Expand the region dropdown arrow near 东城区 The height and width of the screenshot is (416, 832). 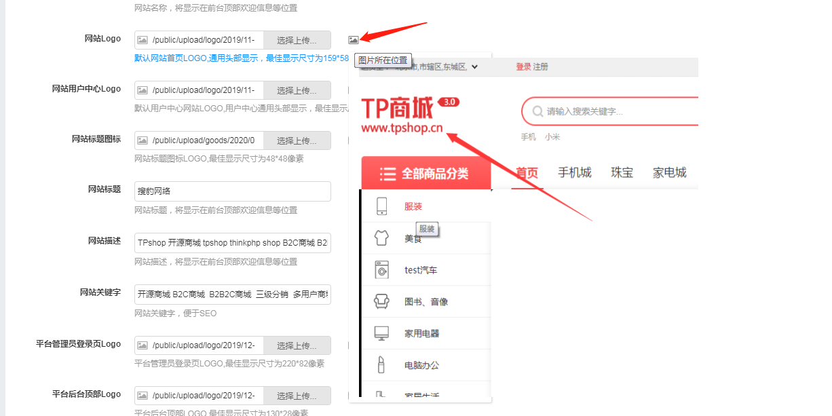point(474,67)
